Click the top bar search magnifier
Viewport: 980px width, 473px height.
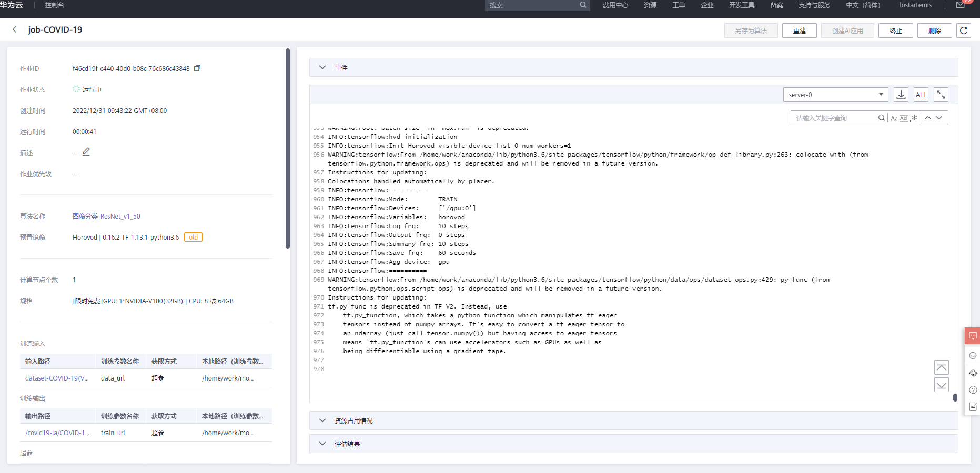(x=583, y=5)
